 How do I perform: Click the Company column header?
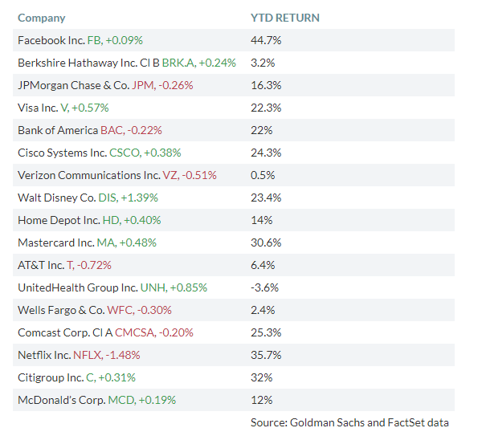coord(42,18)
